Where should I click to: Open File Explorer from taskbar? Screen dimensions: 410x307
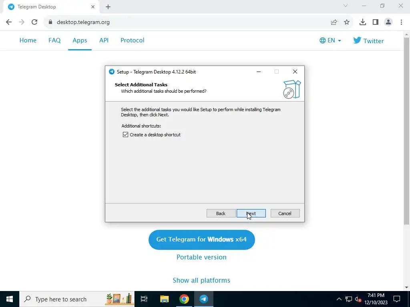pyautogui.click(x=164, y=299)
